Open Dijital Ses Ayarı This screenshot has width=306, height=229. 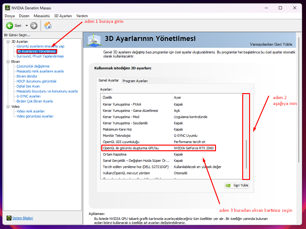28,86
